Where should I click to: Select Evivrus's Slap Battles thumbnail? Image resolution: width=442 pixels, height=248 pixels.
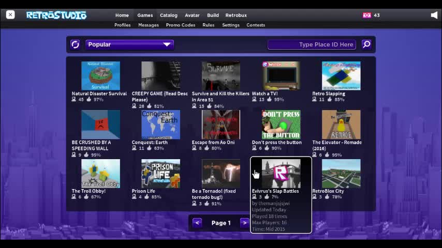tap(281, 174)
